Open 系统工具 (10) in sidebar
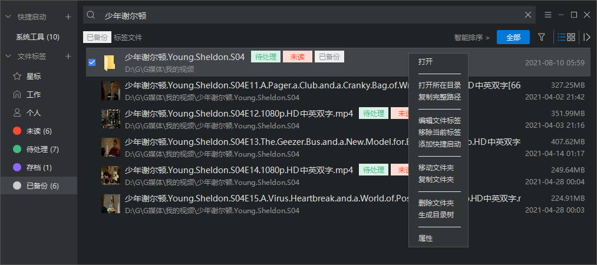Image resolution: width=597 pixels, height=265 pixels. (x=38, y=37)
